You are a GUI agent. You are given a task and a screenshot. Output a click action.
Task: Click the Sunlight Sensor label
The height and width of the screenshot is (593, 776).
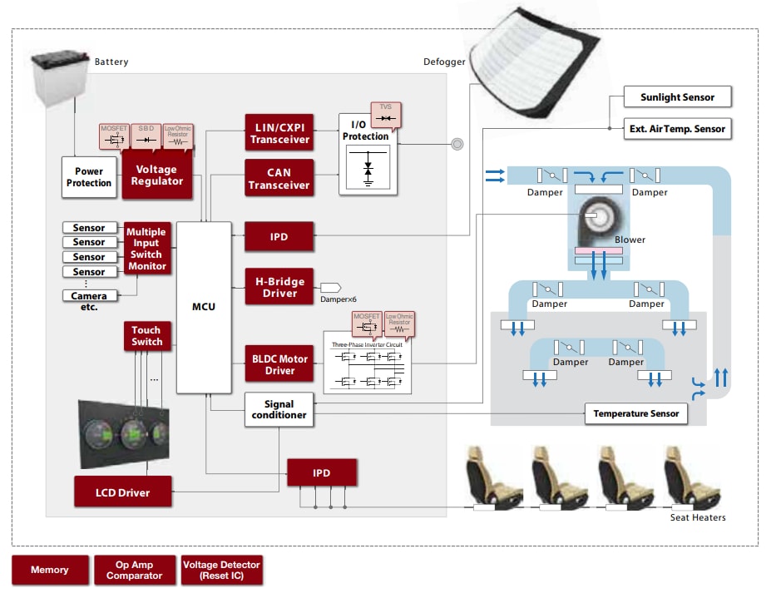(679, 96)
